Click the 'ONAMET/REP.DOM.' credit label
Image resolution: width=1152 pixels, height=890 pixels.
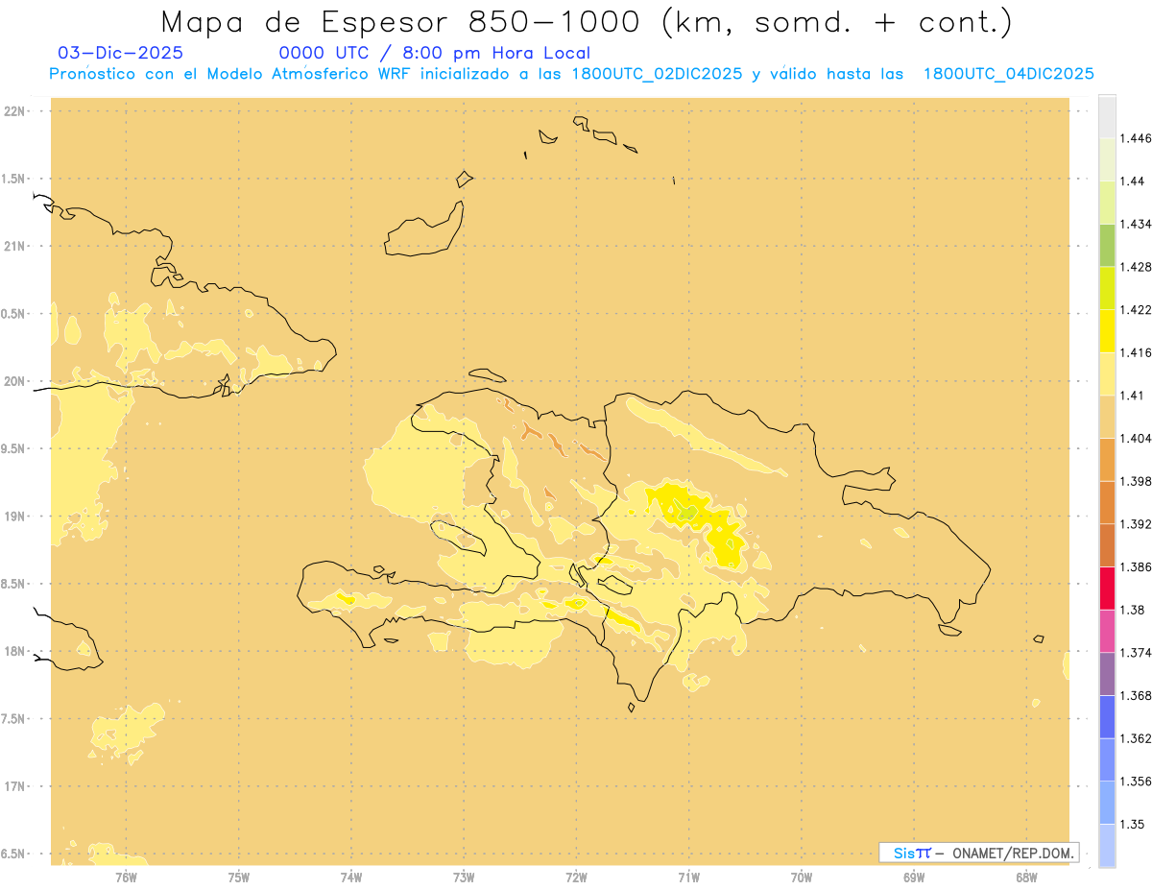[1013, 853]
